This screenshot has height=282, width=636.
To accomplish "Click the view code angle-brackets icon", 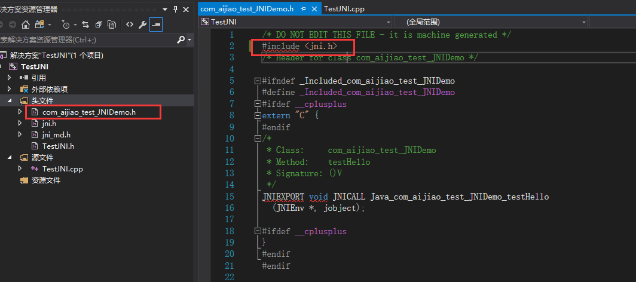I will 129,24.
